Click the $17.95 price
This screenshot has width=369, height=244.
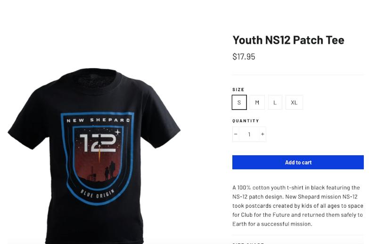[x=244, y=56]
